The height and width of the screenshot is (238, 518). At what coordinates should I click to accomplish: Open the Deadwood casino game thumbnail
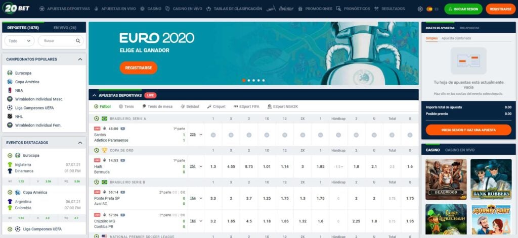[446, 180]
